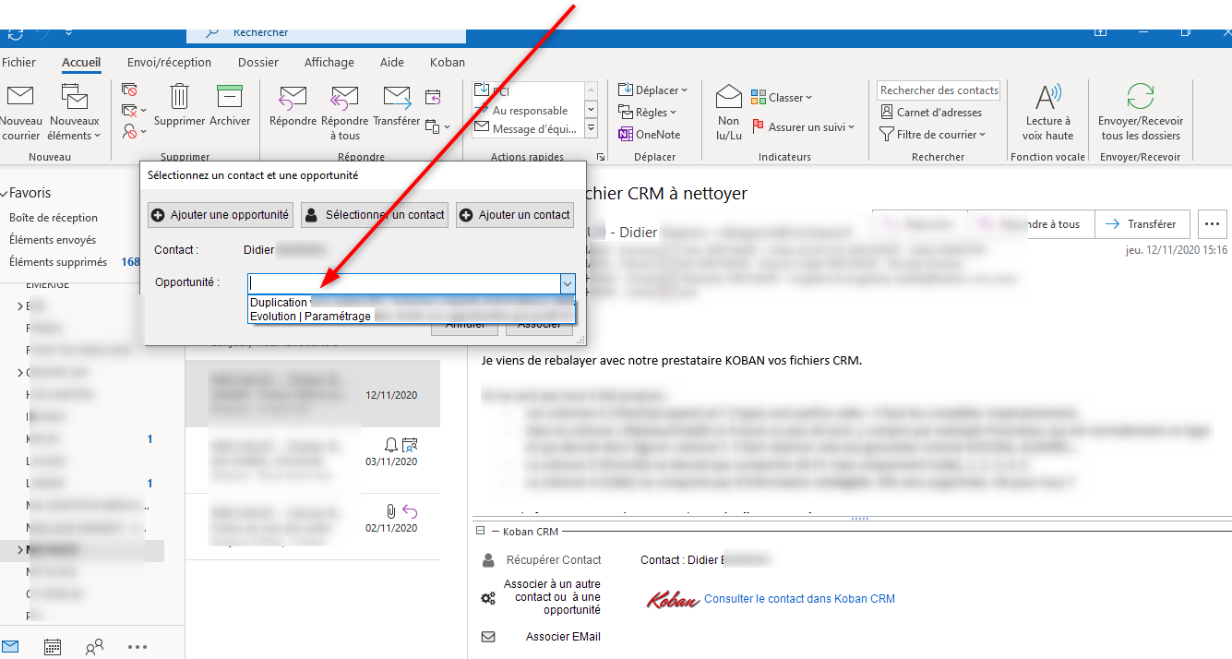
Task: Switch to the Affichage tab
Action: point(329,63)
